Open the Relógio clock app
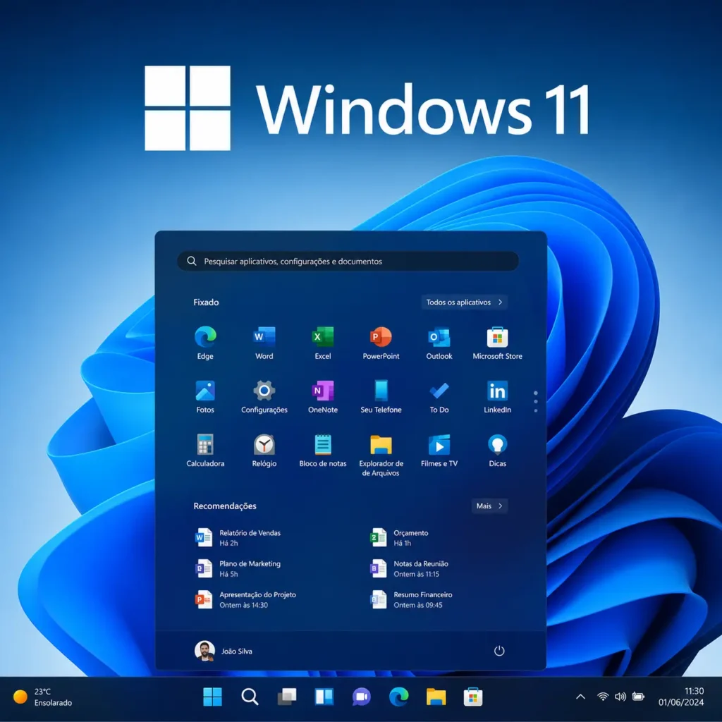 (264, 451)
